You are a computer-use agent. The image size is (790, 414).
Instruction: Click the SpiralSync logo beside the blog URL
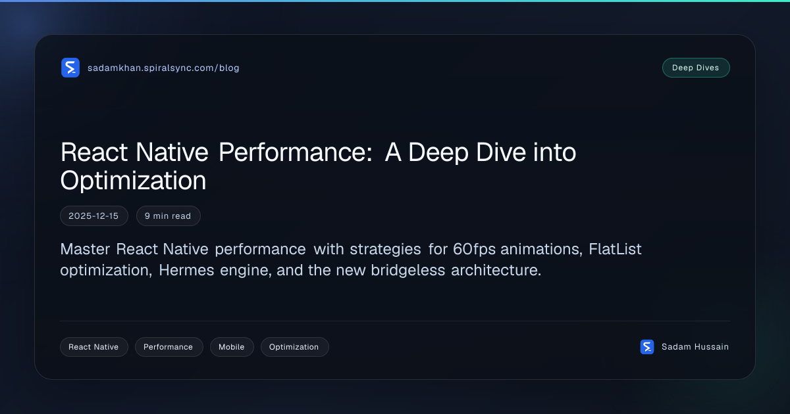[x=70, y=68]
